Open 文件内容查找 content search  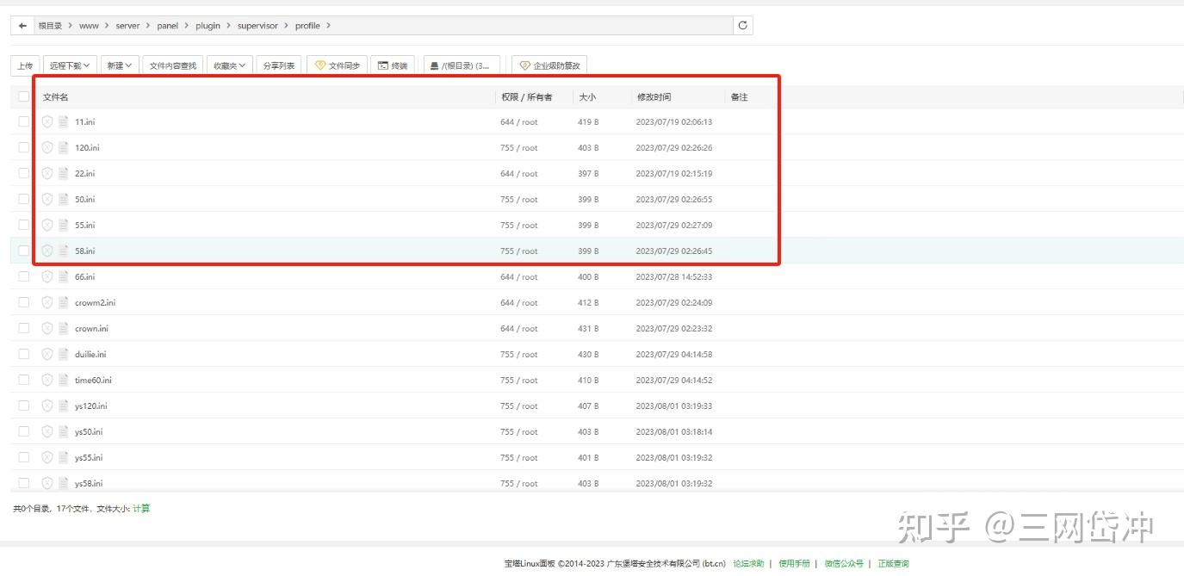click(172, 65)
